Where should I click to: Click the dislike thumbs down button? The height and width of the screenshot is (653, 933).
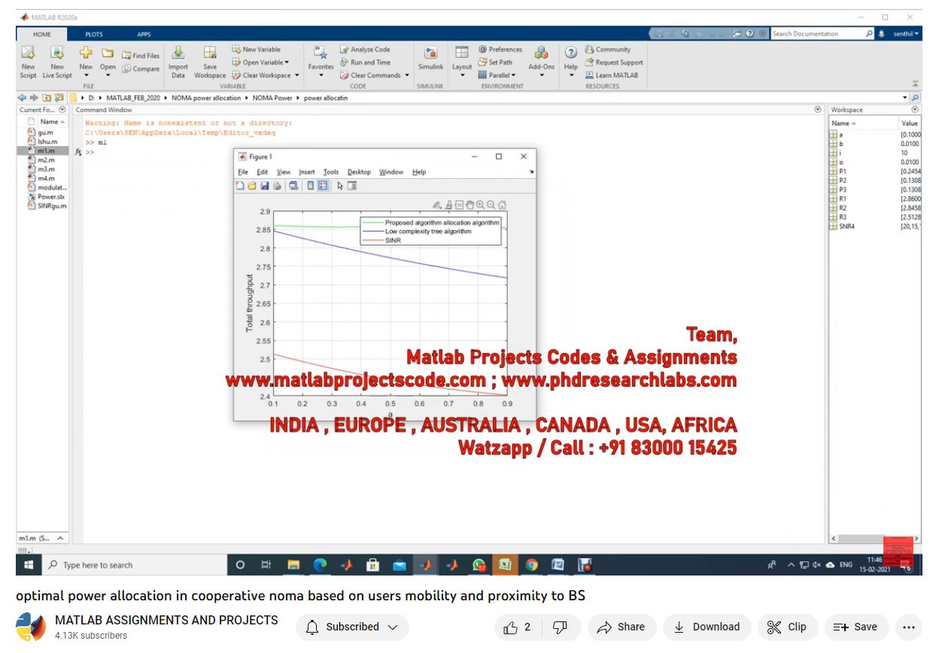click(560, 627)
